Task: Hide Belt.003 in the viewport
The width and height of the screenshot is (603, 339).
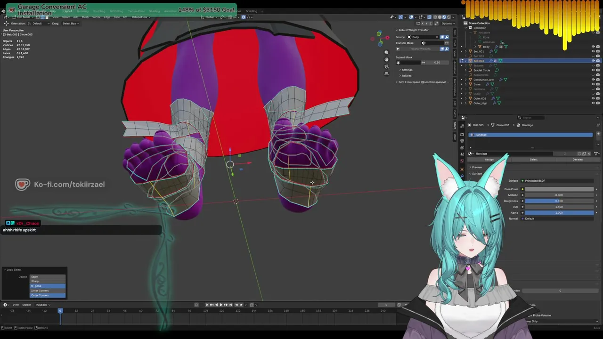Action: 593,61
